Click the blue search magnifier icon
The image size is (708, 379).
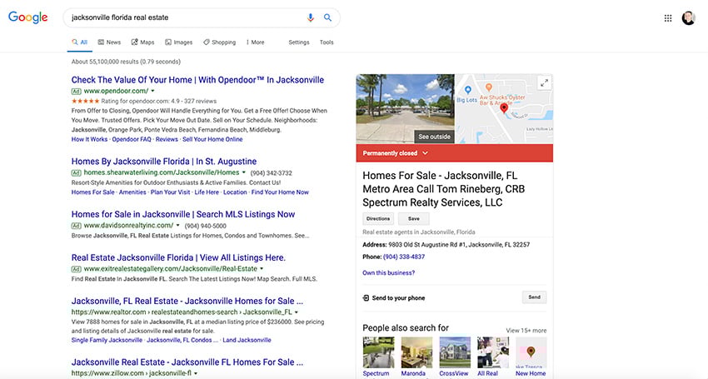[x=328, y=17]
